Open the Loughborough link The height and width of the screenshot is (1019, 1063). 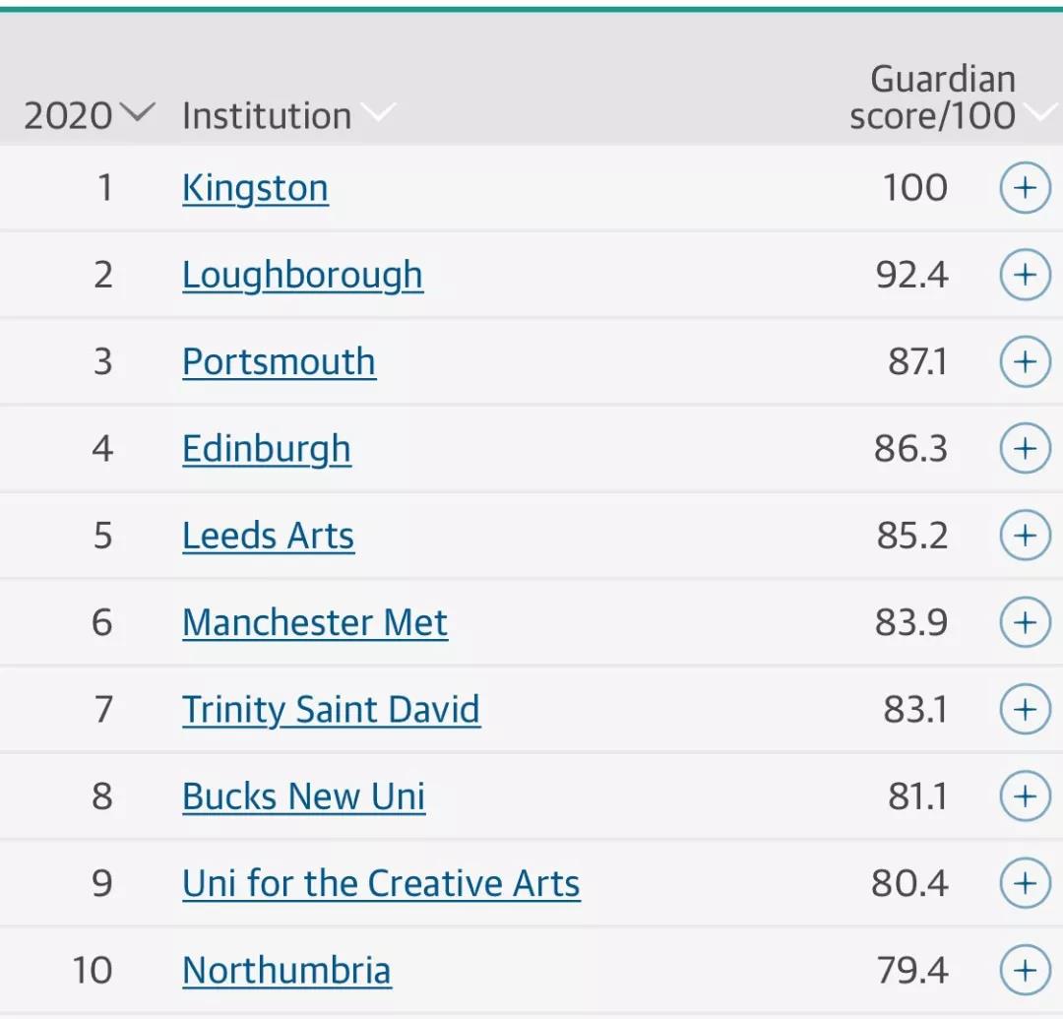pos(303,276)
